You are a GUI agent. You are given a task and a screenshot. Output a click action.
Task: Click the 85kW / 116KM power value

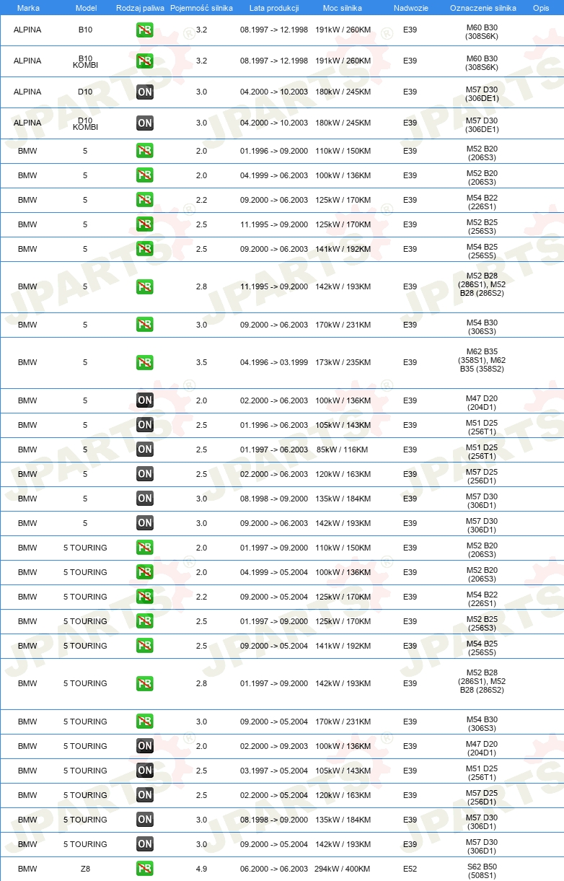[x=342, y=450]
